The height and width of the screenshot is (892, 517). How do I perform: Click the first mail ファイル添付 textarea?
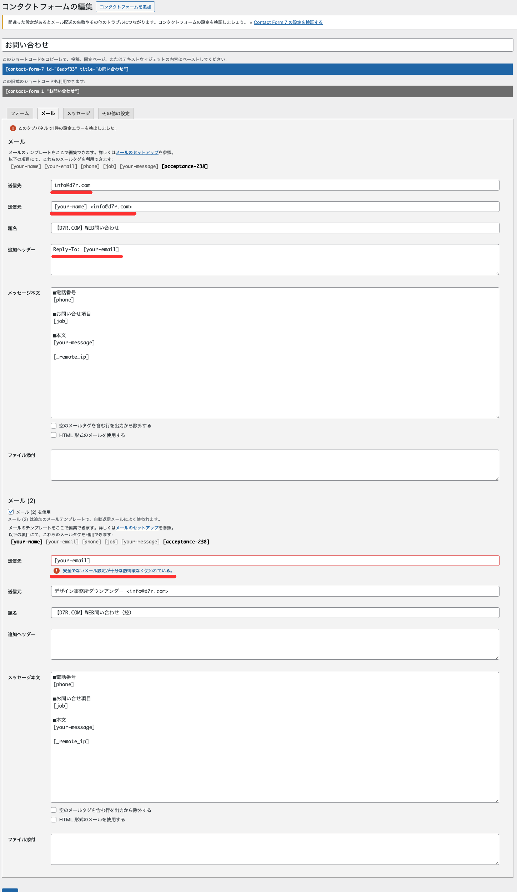pos(275,465)
